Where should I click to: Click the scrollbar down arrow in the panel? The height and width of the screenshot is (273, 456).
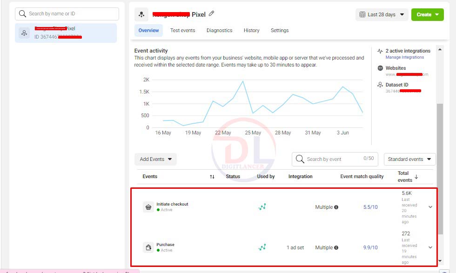pos(440,261)
